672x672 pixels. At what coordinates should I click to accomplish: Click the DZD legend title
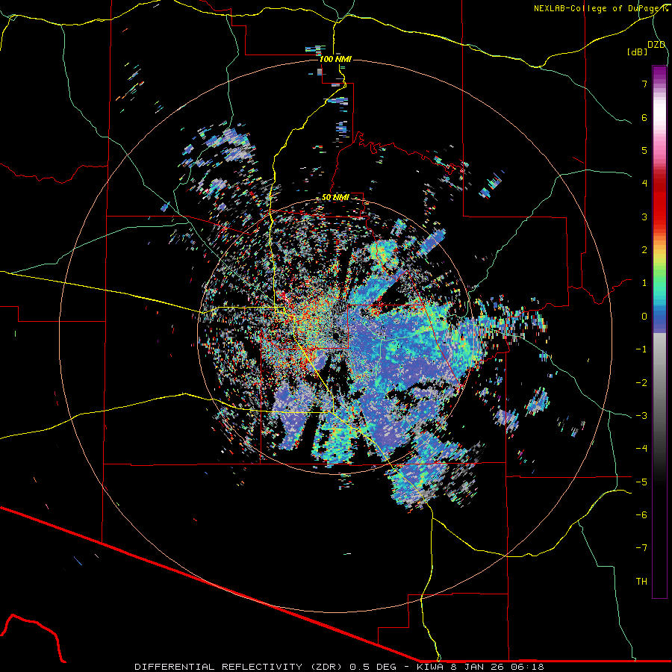656,45
